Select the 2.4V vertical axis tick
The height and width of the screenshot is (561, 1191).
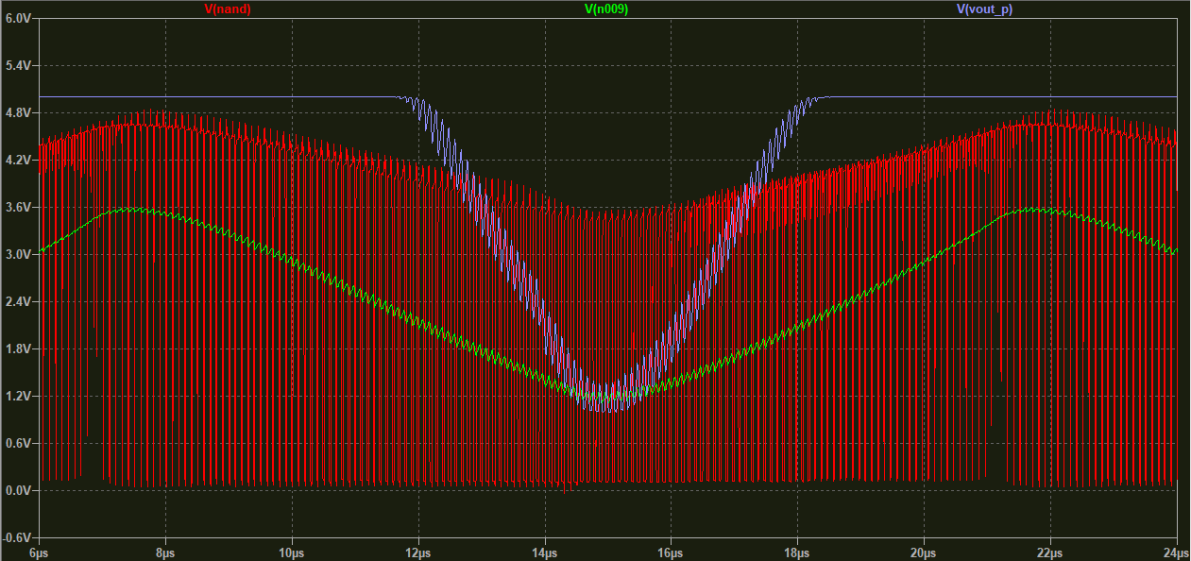tap(19, 302)
